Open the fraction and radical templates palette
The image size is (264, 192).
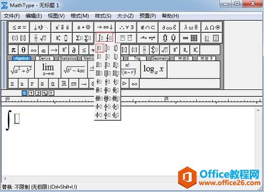[41, 38]
